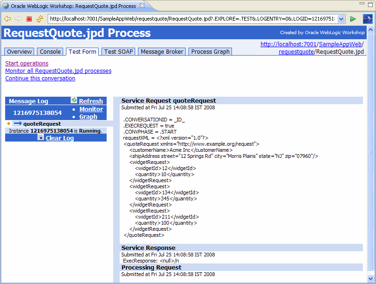Click the Forward arrow browser icon
Viewport: 376px width, 284px height.
click(18, 19)
